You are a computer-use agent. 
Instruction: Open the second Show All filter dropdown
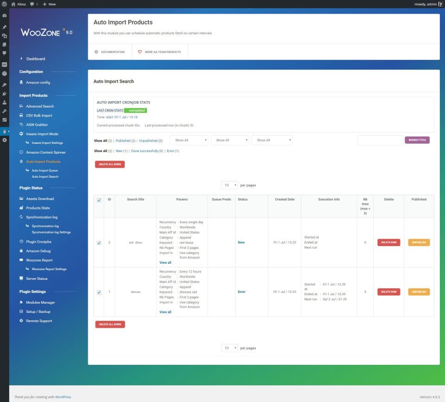230,140
